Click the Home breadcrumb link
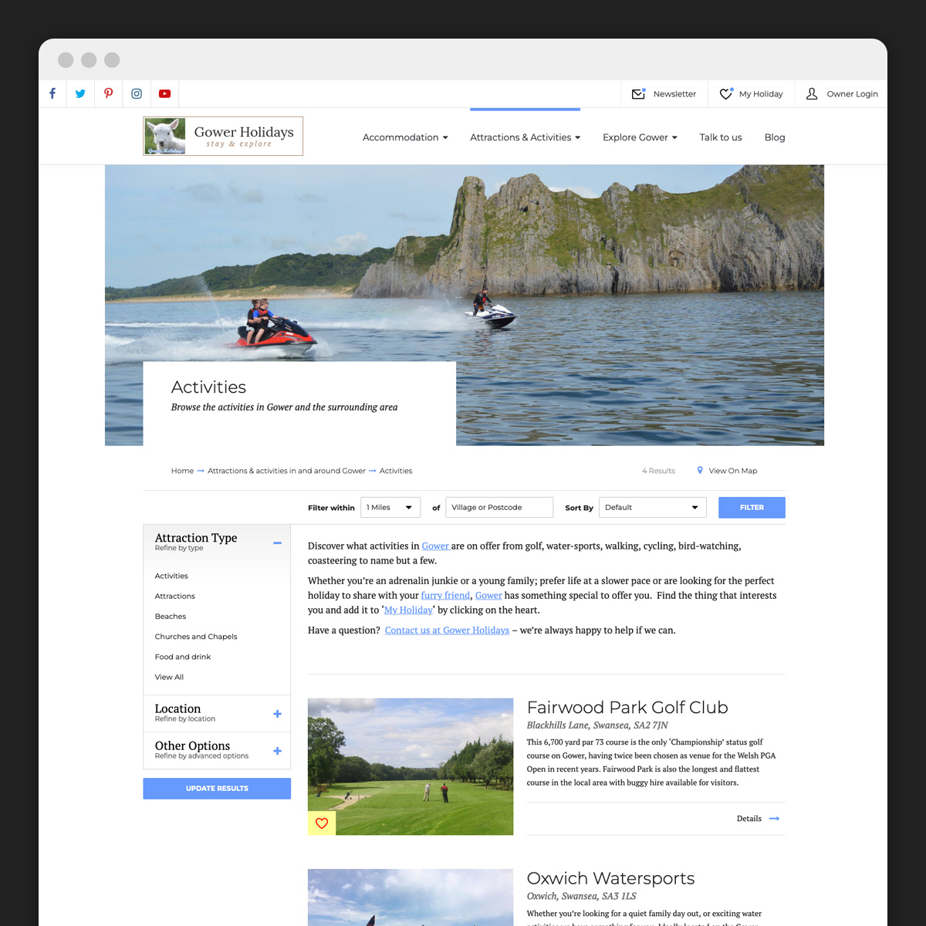926x926 pixels. pyautogui.click(x=182, y=471)
